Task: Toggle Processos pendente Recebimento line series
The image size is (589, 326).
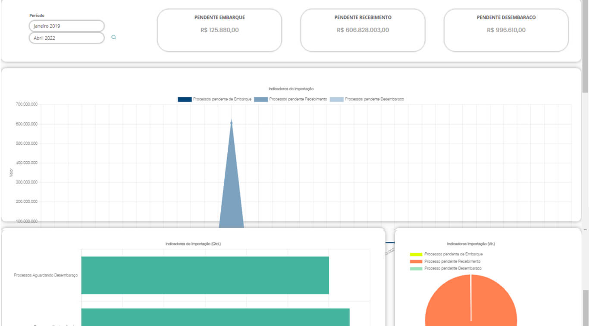Action: (x=298, y=99)
